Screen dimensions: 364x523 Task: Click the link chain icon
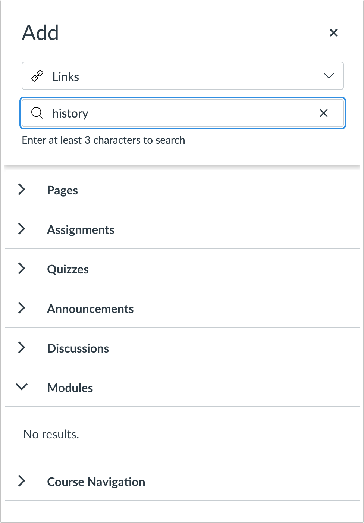pos(37,76)
